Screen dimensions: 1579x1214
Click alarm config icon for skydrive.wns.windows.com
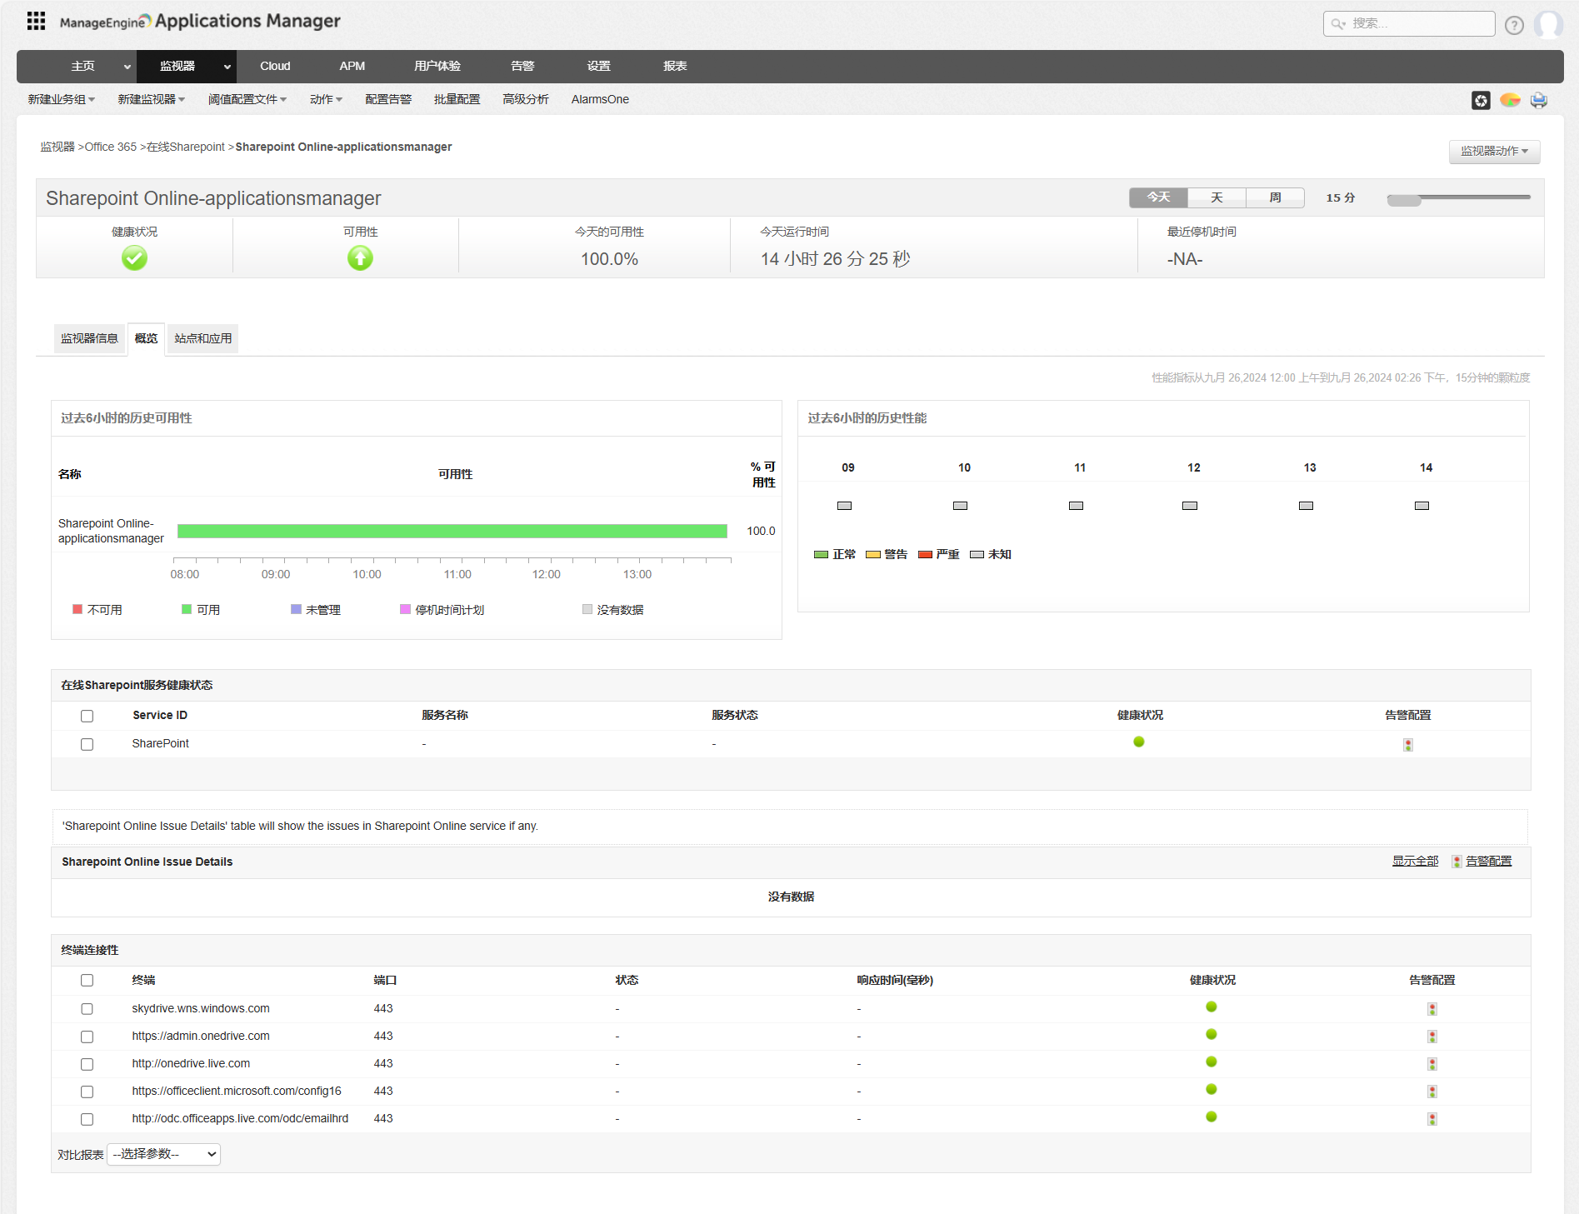click(x=1432, y=1009)
